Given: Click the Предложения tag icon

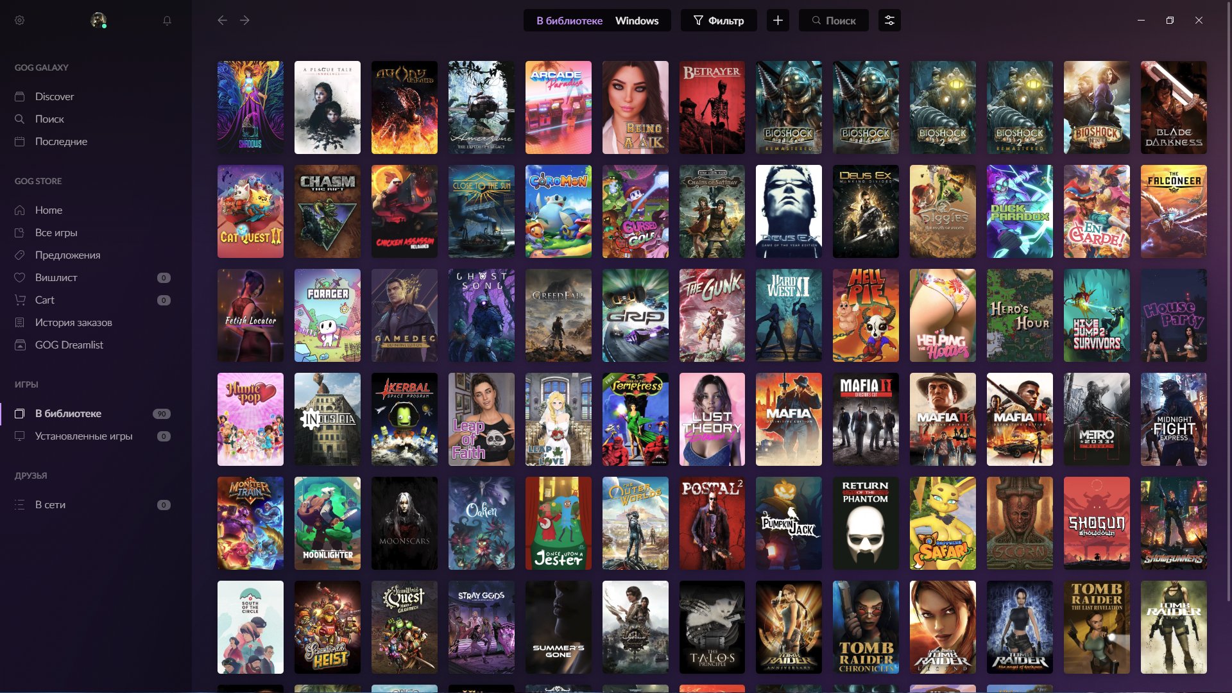Looking at the screenshot, I should (20, 255).
